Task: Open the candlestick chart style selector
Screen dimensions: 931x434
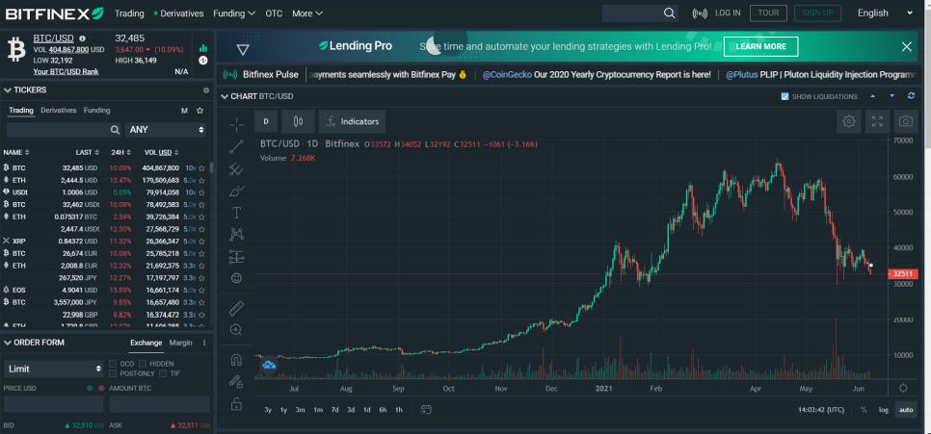Action: tap(298, 121)
